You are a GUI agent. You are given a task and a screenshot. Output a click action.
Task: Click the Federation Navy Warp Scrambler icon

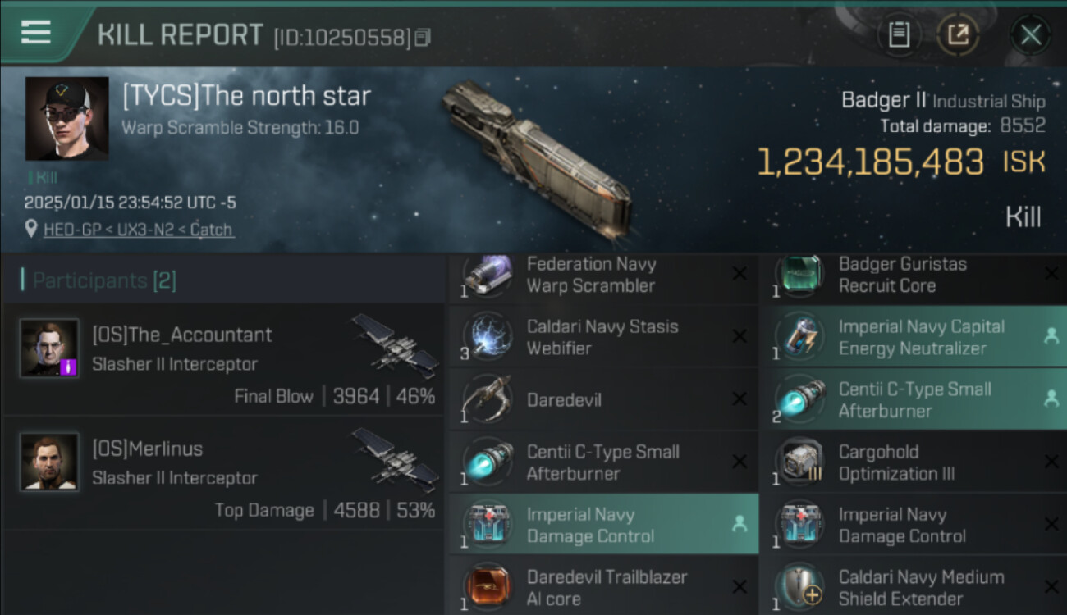(x=488, y=276)
